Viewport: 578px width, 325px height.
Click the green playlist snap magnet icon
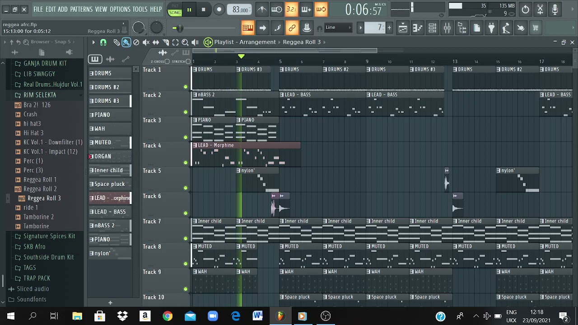[103, 42]
